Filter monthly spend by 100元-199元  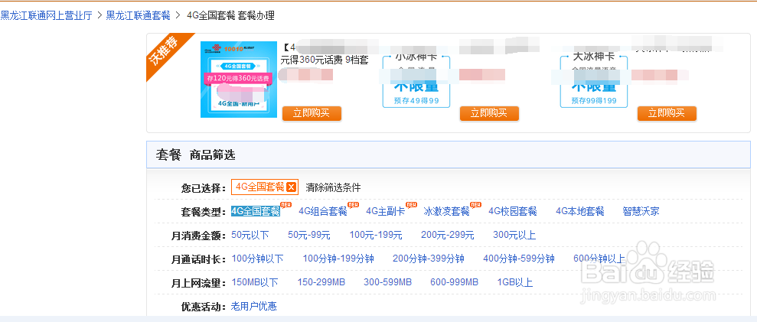pyautogui.click(x=376, y=235)
